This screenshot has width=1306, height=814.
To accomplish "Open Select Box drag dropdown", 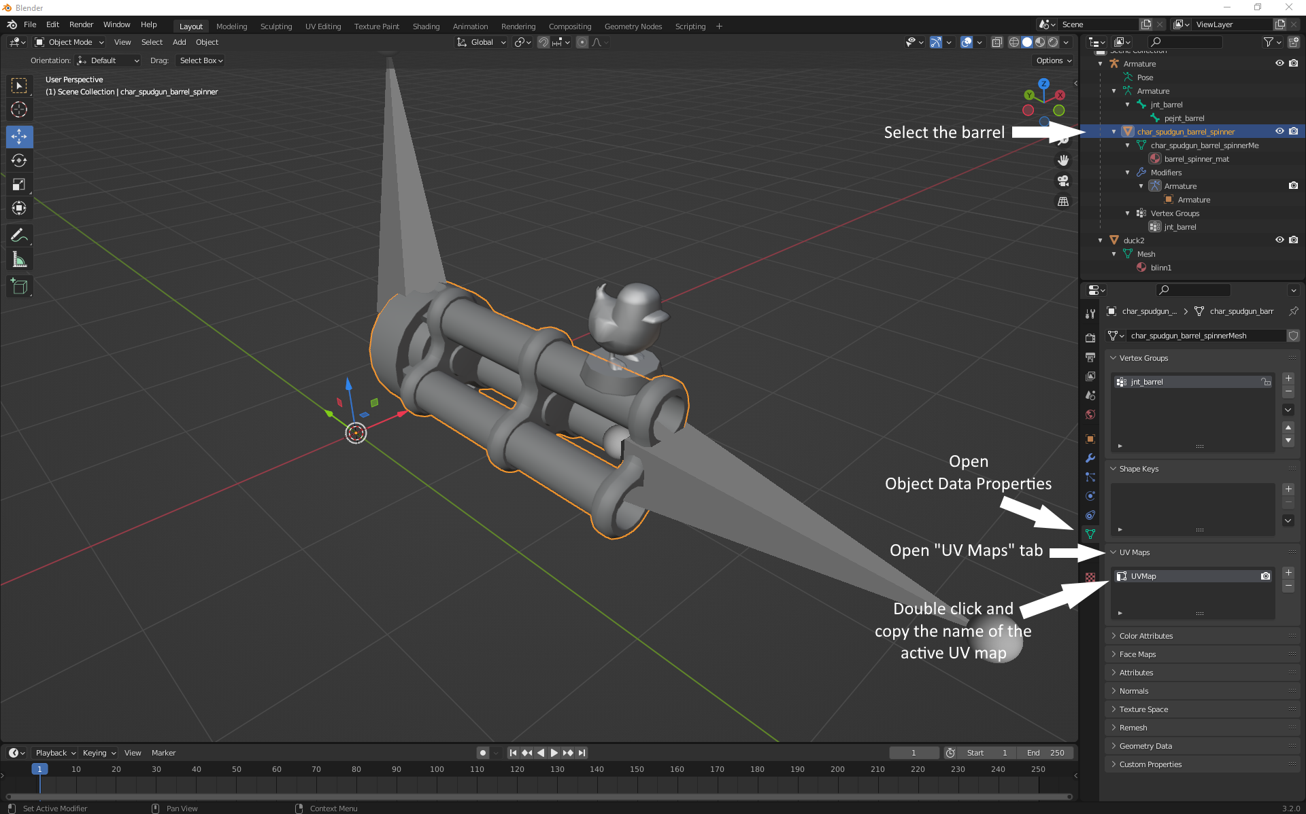I will pyautogui.click(x=201, y=60).
